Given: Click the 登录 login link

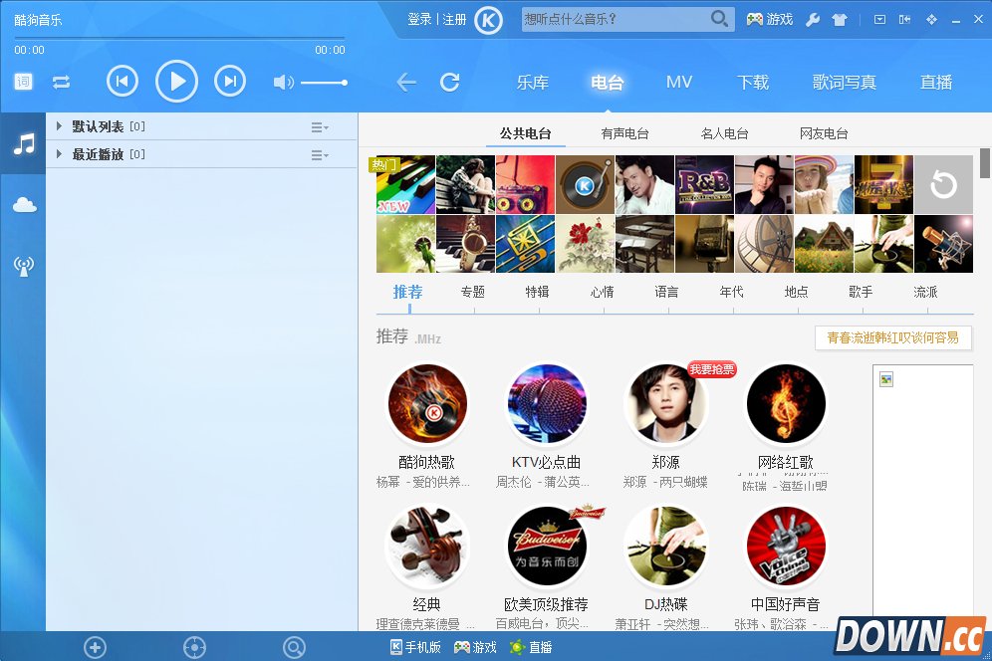Looking at the screenshot, I should pos(419,20).
